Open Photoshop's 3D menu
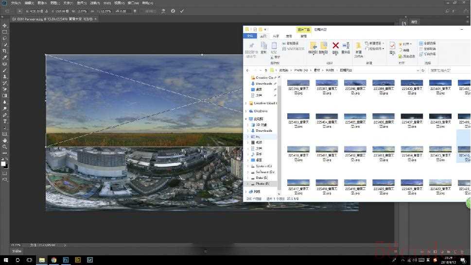Viewport: 471px width, 265px height. (x=106, y=3)
